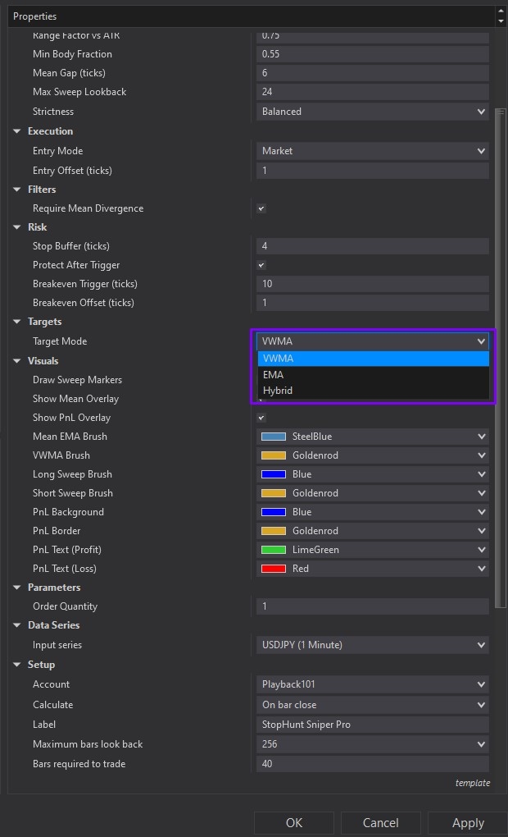508x837 pixels.
Task: Open the Maximum bars look back dropdown
Action: (x=373, y=743)
